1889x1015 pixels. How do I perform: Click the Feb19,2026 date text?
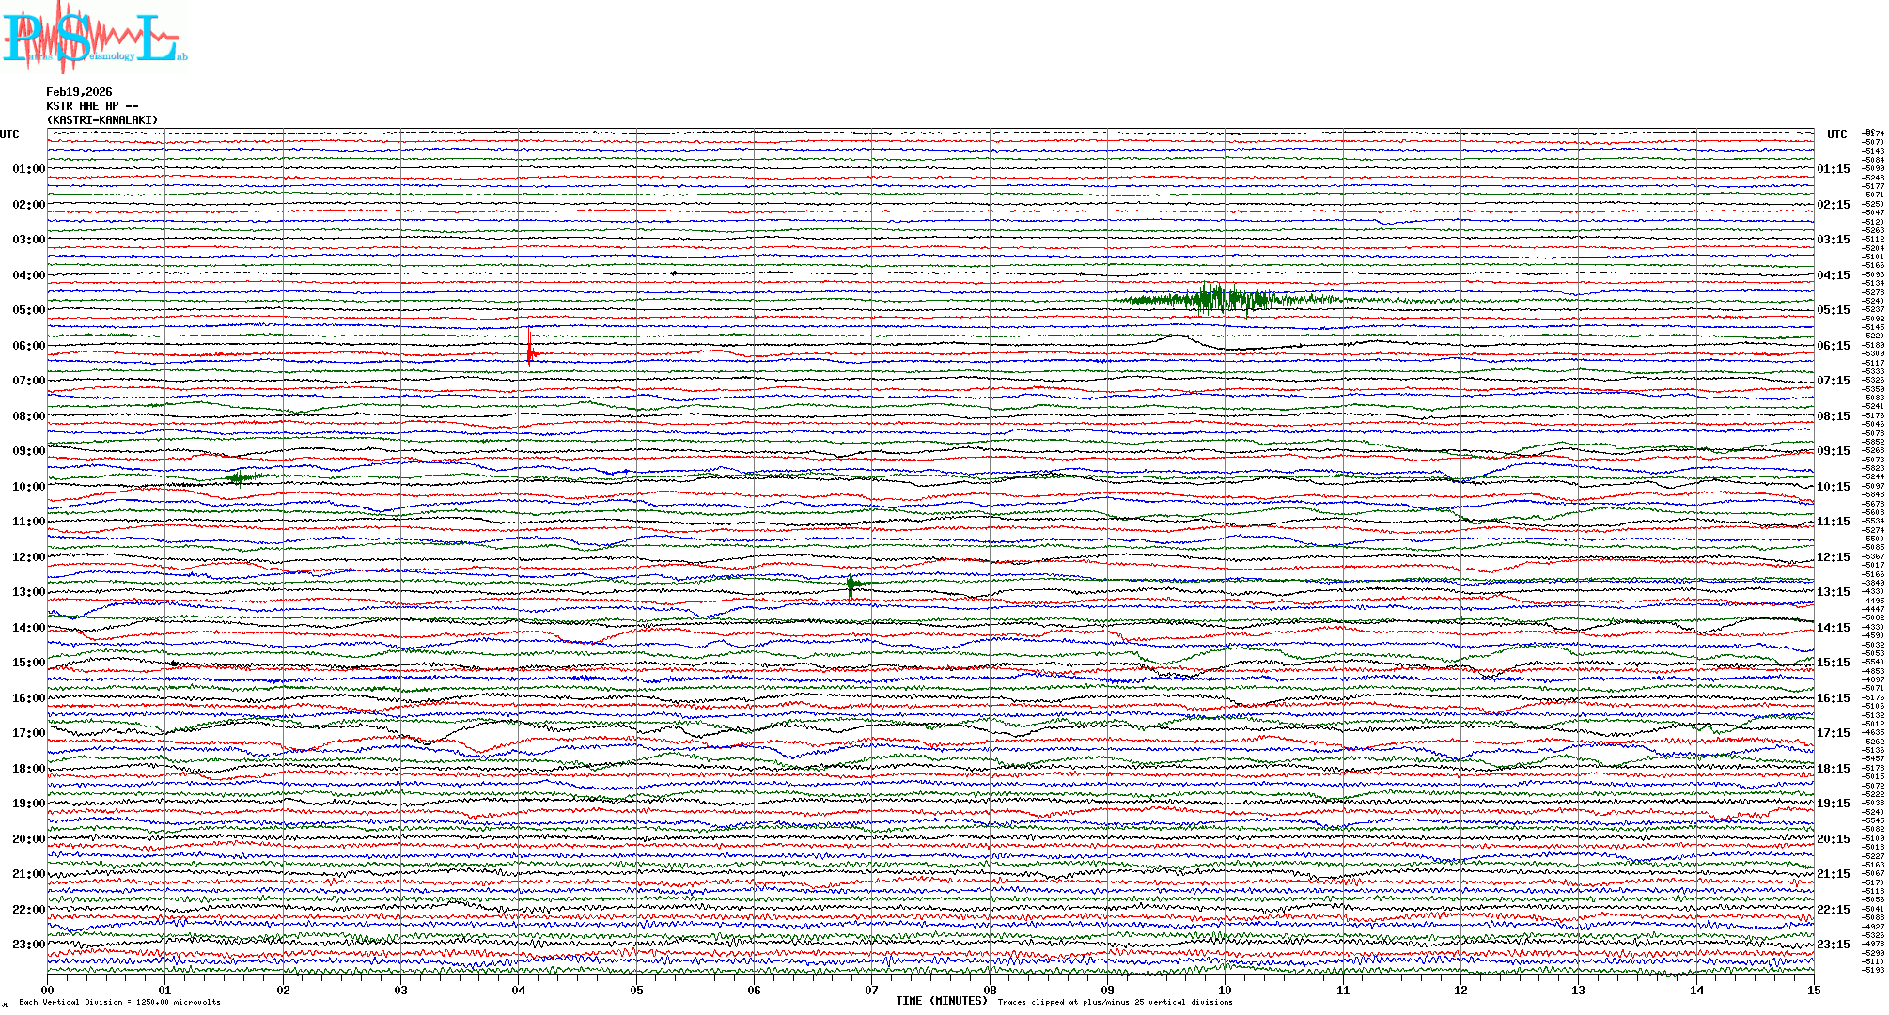pos(79,92)
